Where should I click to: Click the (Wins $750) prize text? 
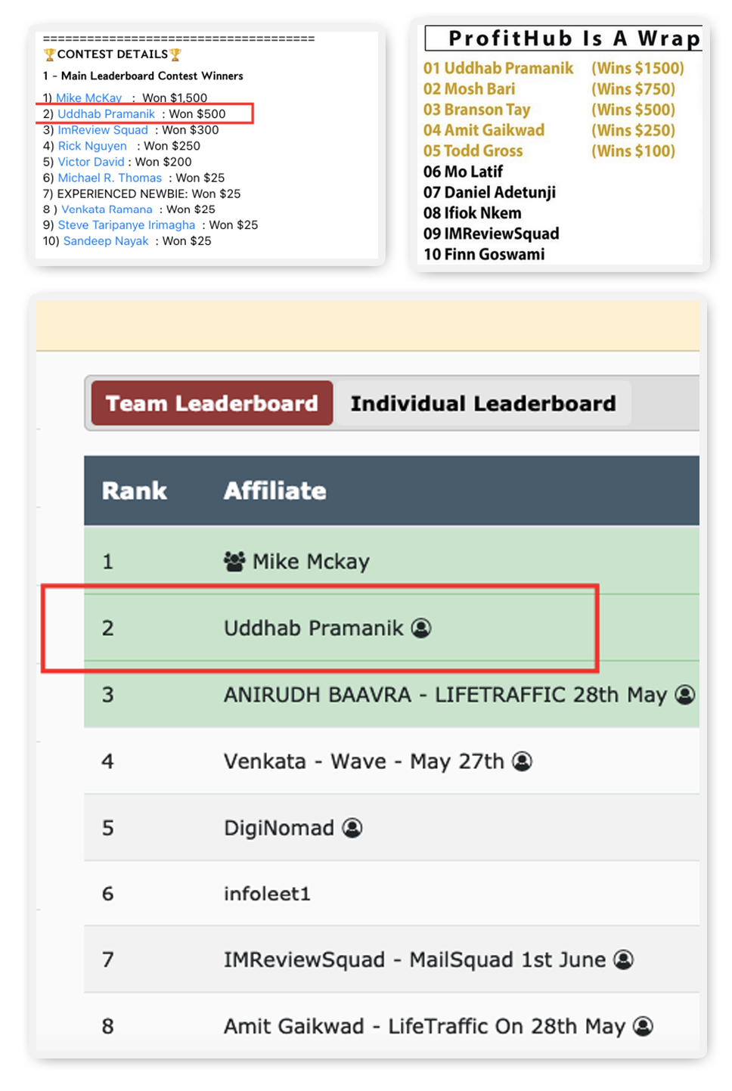[633, 89]
